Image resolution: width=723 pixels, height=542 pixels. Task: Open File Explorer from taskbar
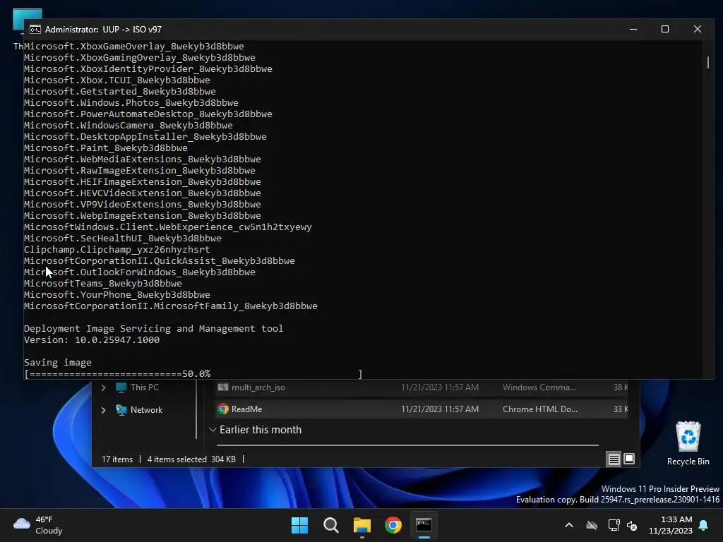362,525
